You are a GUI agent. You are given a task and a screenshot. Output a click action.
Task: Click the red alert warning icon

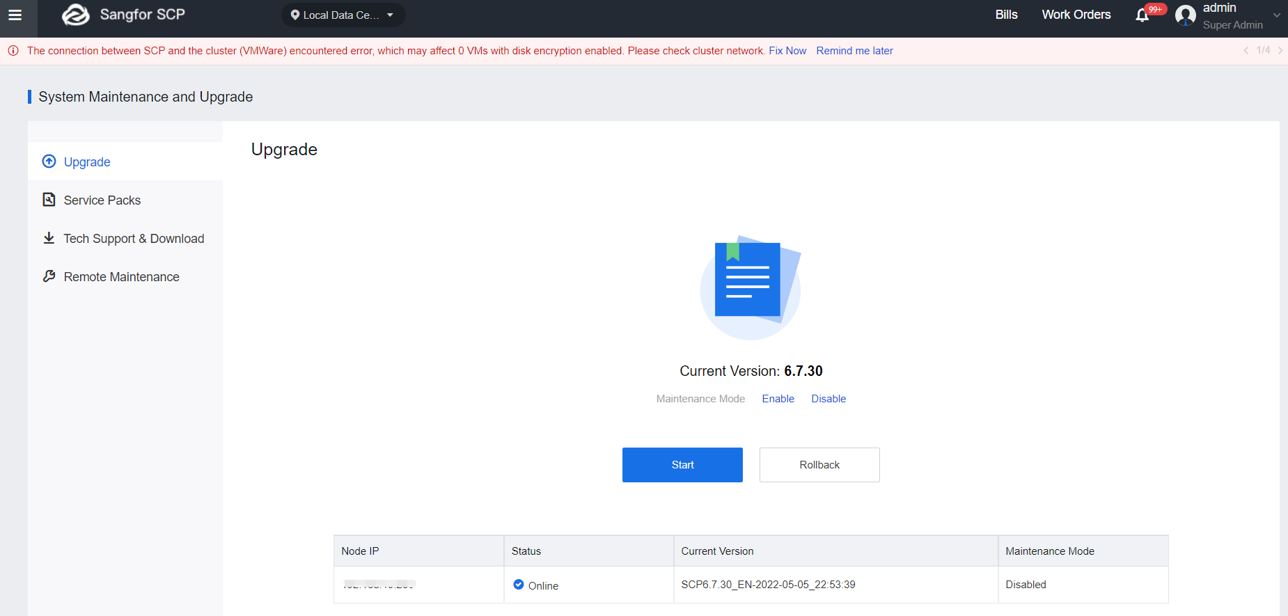pos(13,51)
